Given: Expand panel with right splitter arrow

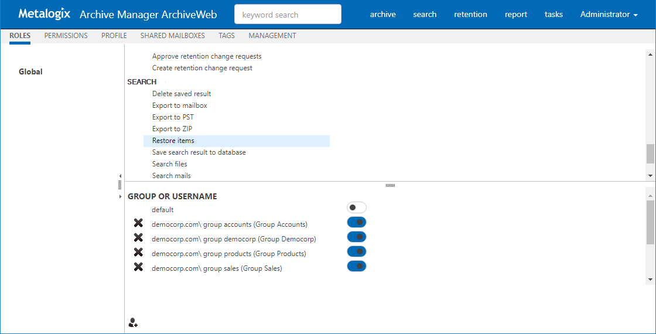Looking at the screenshot, I should coord(120,196).
